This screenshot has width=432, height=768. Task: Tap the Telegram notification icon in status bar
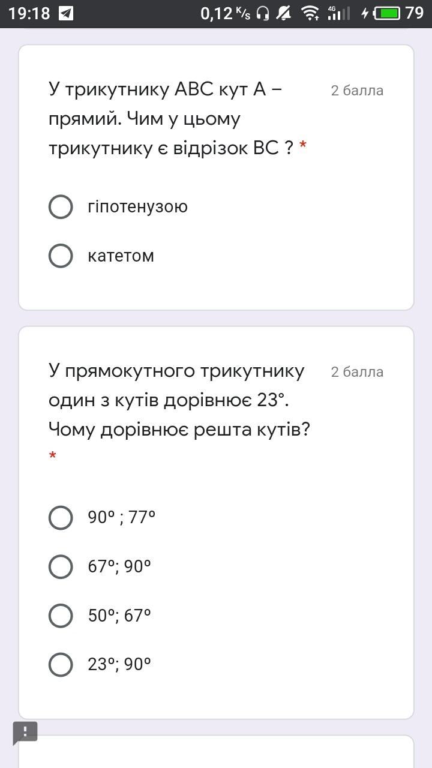(x=66, y=13)
